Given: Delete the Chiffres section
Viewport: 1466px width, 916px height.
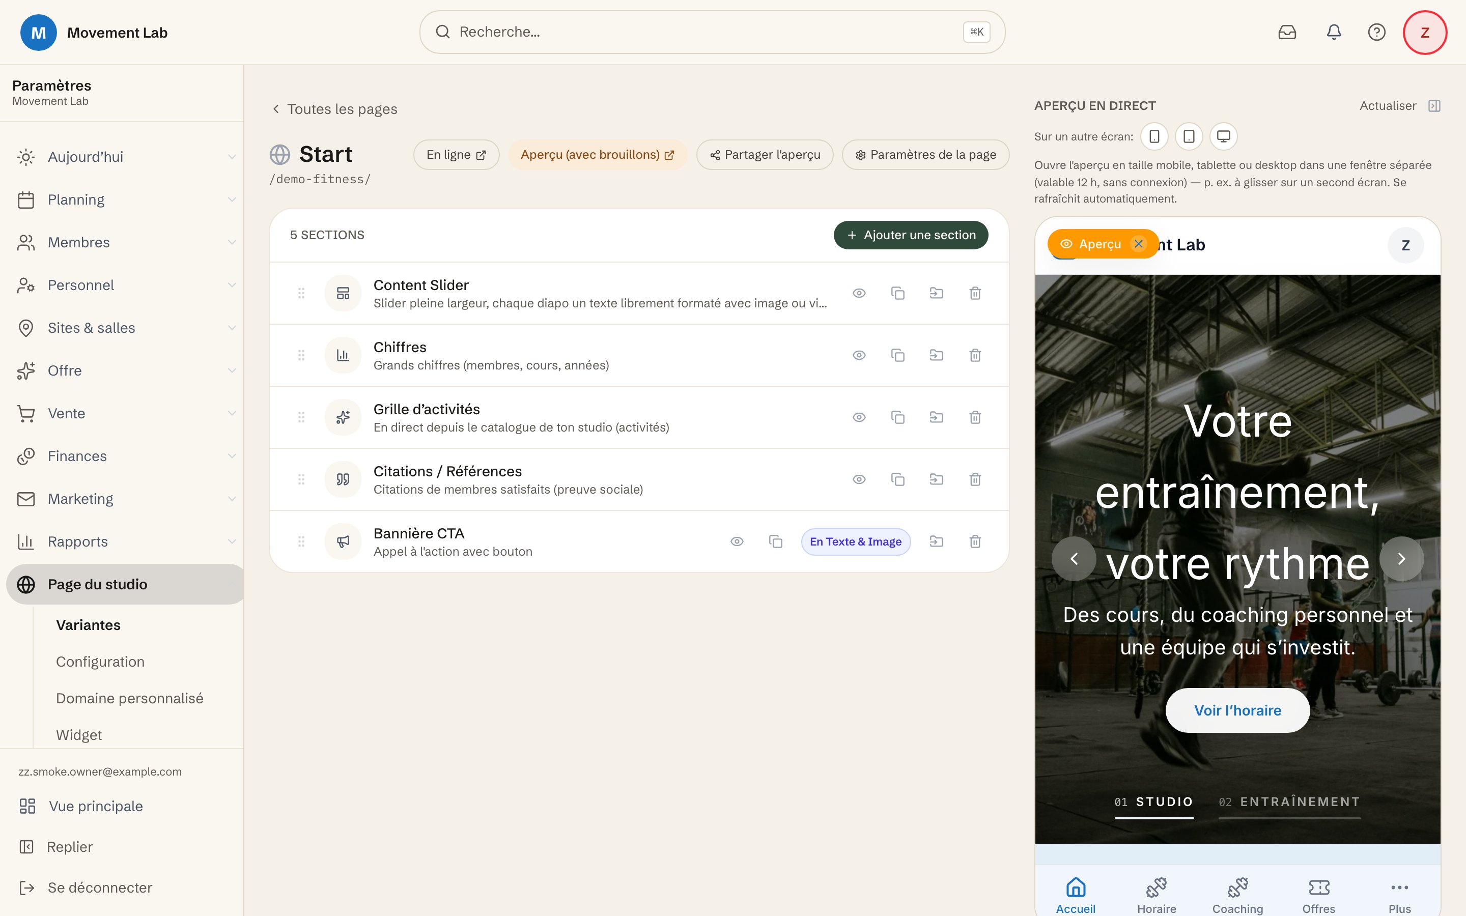Looking at the screenshot, I should tap(975, 356).
